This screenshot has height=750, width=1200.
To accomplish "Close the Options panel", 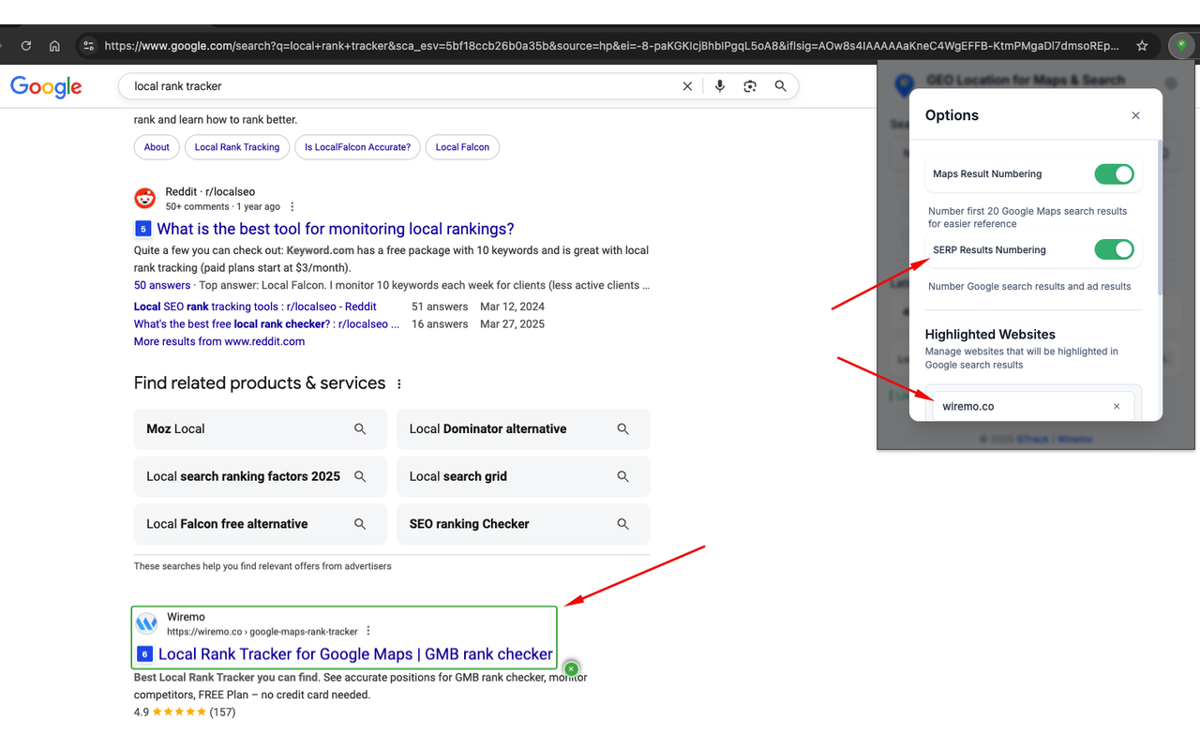I will (1135, 114).
